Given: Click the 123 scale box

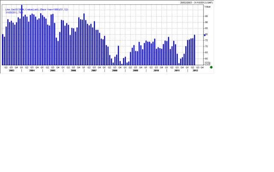Looking at the screenshot, I should pos(207,64).
